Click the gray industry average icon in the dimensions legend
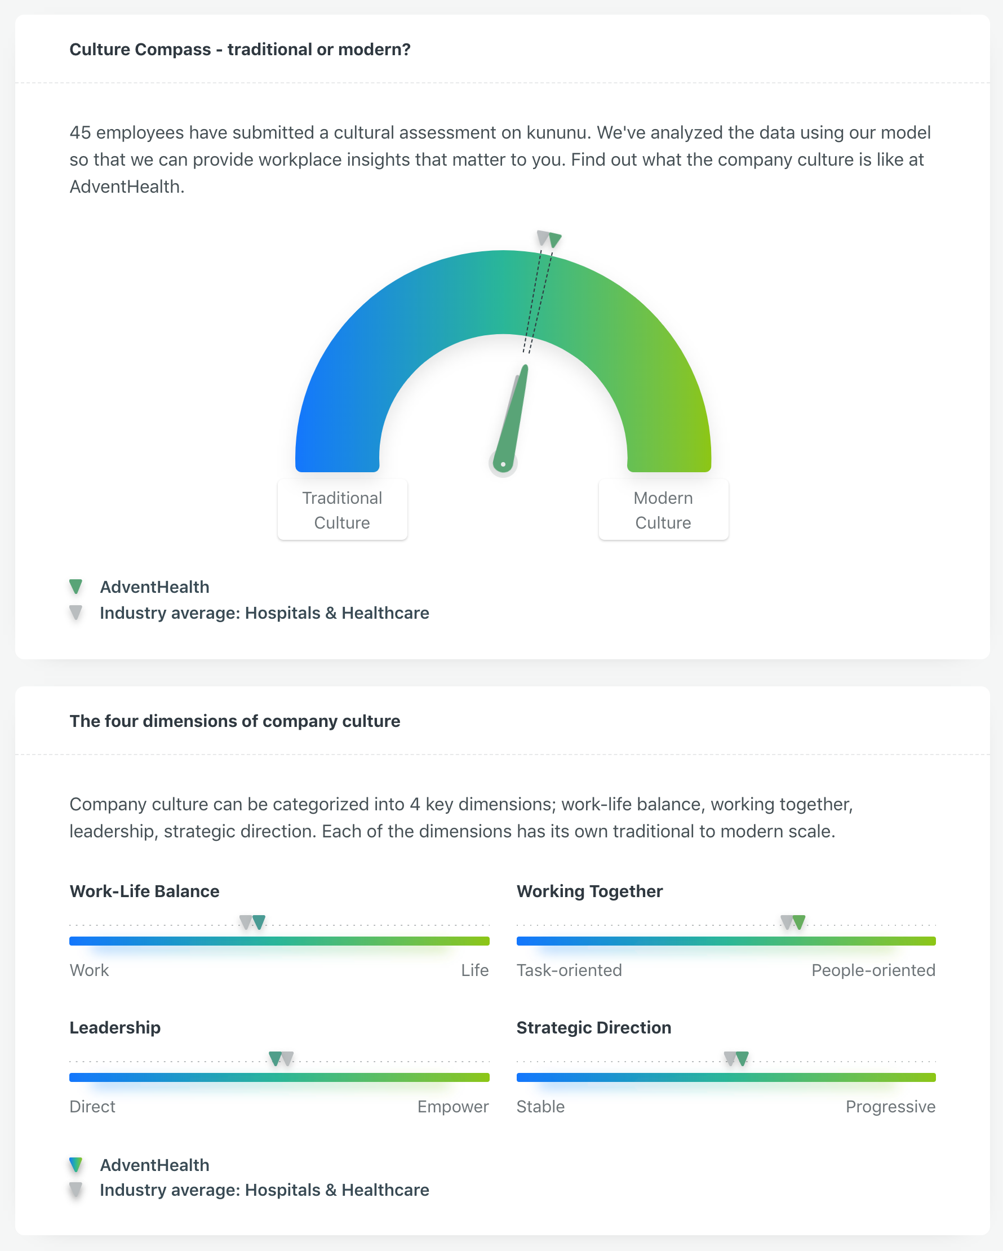1003x1251 pixels. tap(76, 1190)
